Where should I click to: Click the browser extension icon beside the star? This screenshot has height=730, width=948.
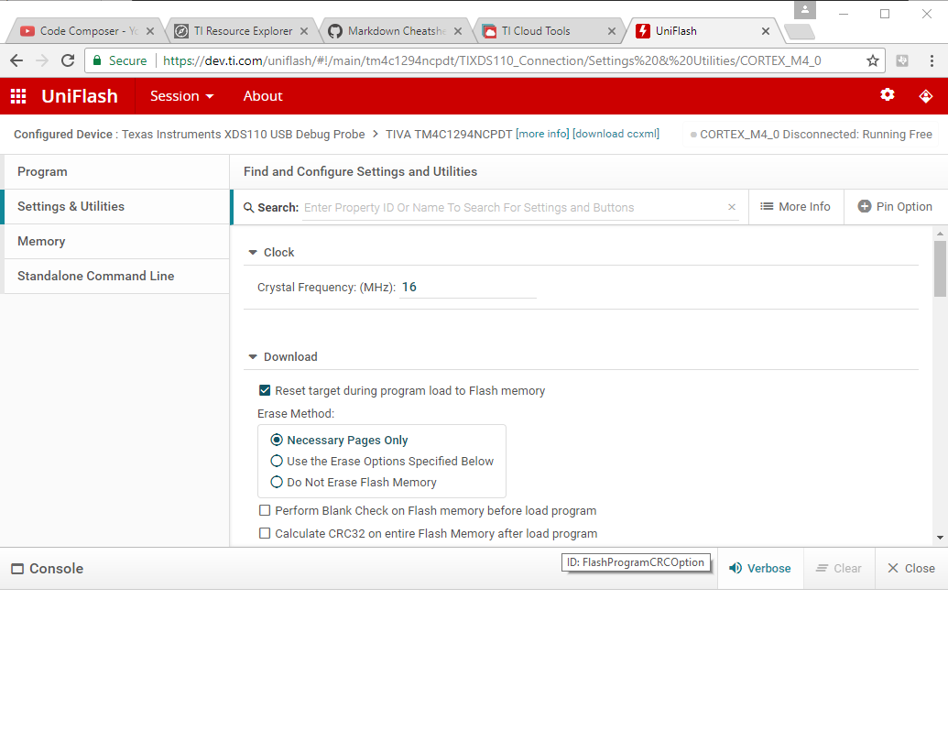coord(902,60)
